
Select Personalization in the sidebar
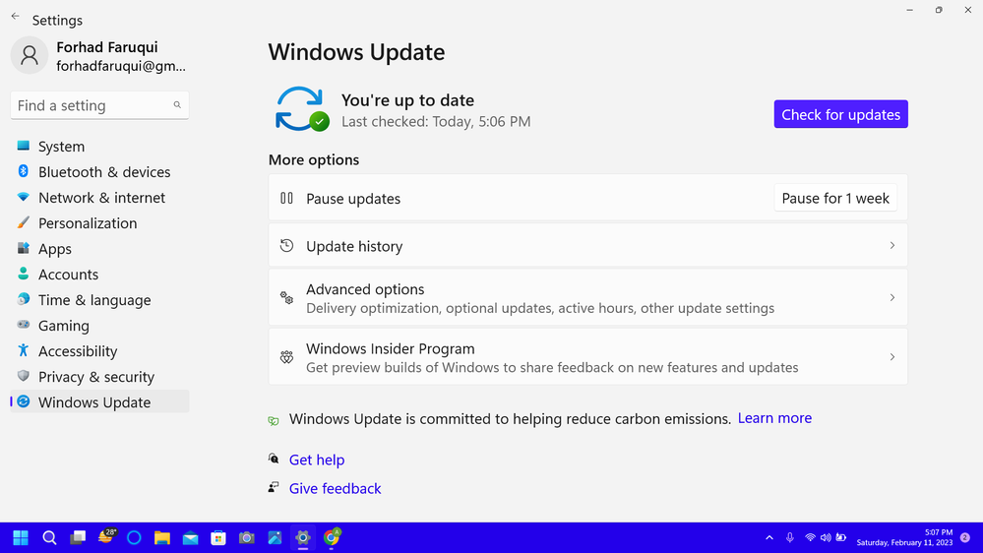(x=99, y=223)
